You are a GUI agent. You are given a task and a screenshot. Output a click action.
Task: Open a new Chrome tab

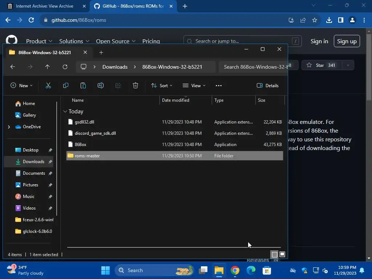pos(185,6)
